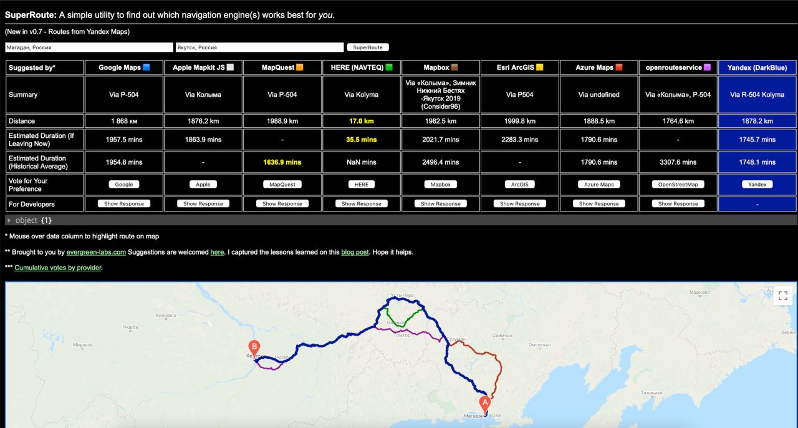798x428 pixels.
Task: Click Google Maps distance 1 868 км
Action: click(x=124, y=121)
